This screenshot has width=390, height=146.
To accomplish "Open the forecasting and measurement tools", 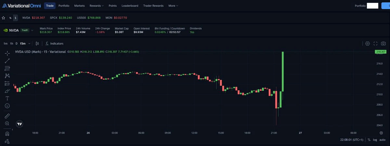I will point(7,83).
